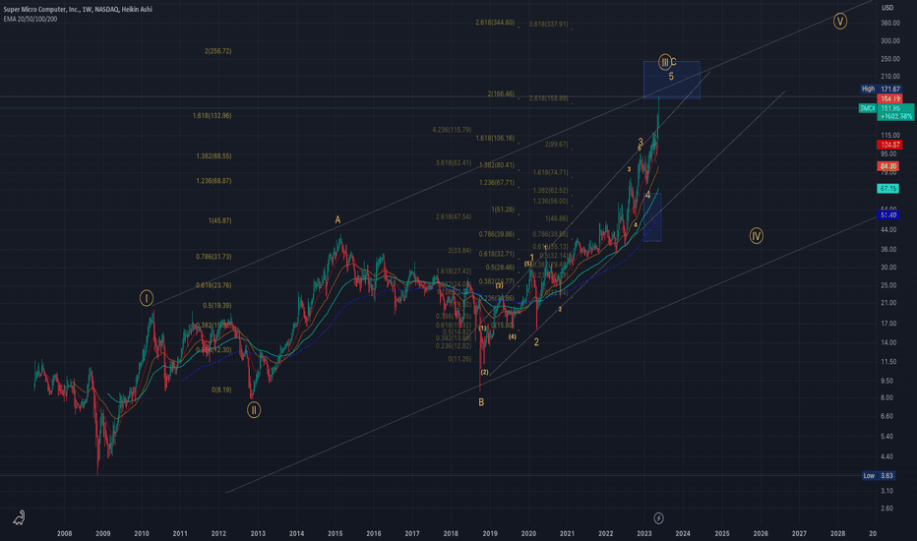Screen dimensions: 917x541
Task: Click the 1.618(132.96) Fibonacci label
Action: (x=213, y=116)
